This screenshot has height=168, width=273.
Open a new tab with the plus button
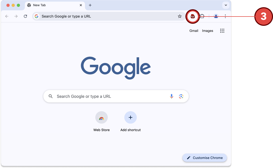(90, 5)
